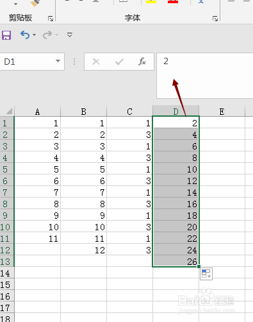The height and width of the screenshot is (322, 253).
Task: Click the Undo arrow icon
Action: 25,35
